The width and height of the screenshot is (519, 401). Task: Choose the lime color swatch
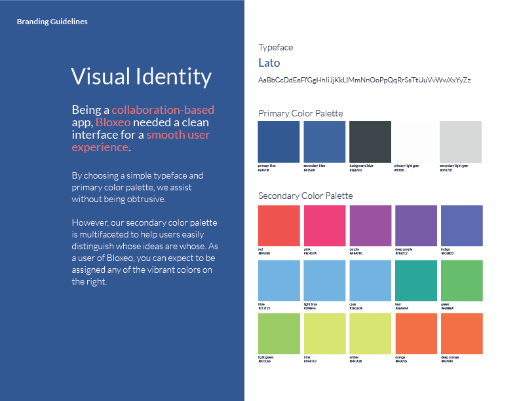(325, 334)
